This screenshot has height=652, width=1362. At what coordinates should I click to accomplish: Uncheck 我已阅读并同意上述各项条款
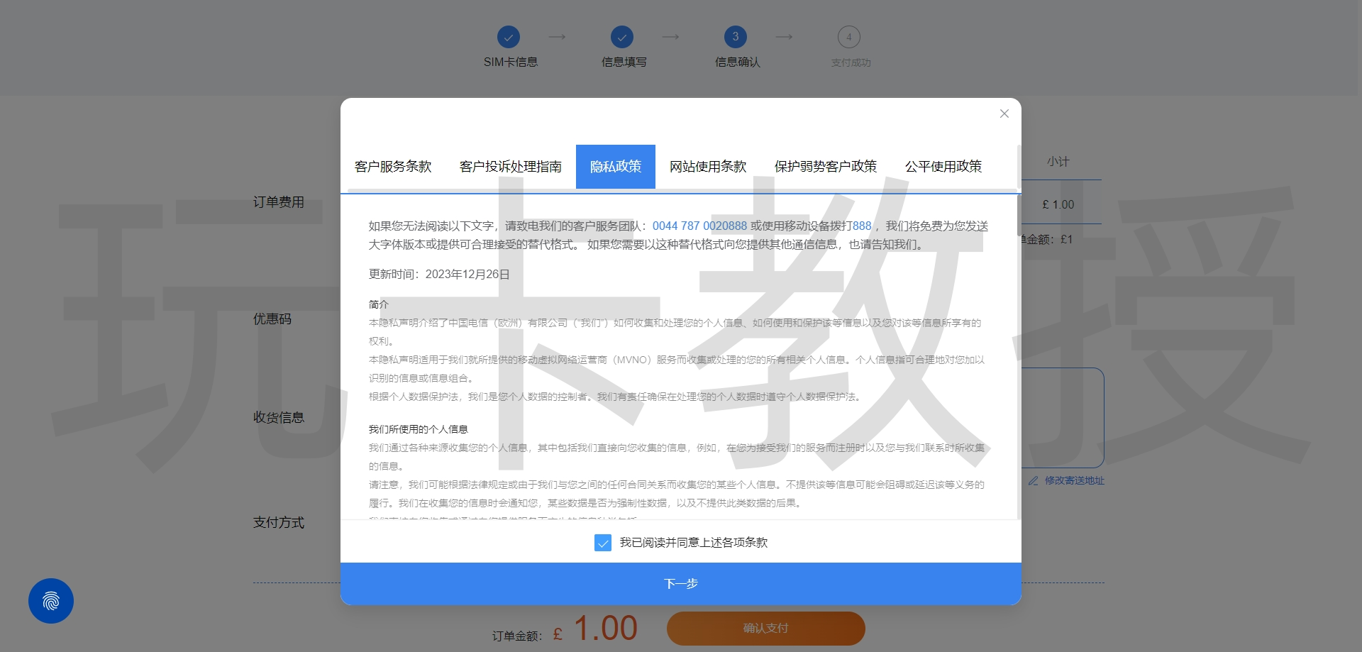pyautogui.click(x=603, y=543)
